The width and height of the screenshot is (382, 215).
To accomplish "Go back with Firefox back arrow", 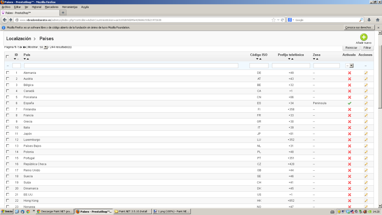I will point(5,20).
